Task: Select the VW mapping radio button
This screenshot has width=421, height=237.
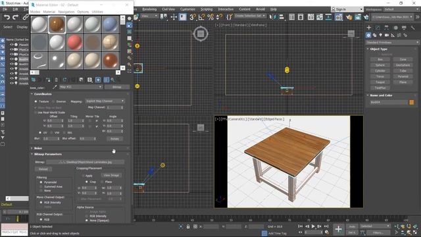Action: pyautogui.click(x=51, y=133)
